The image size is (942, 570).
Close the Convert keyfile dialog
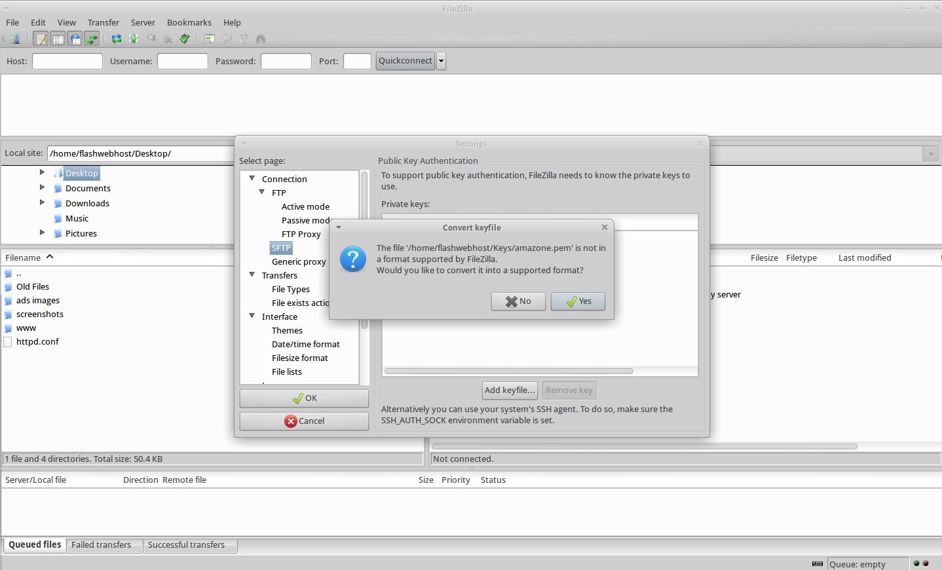(605, 227)
